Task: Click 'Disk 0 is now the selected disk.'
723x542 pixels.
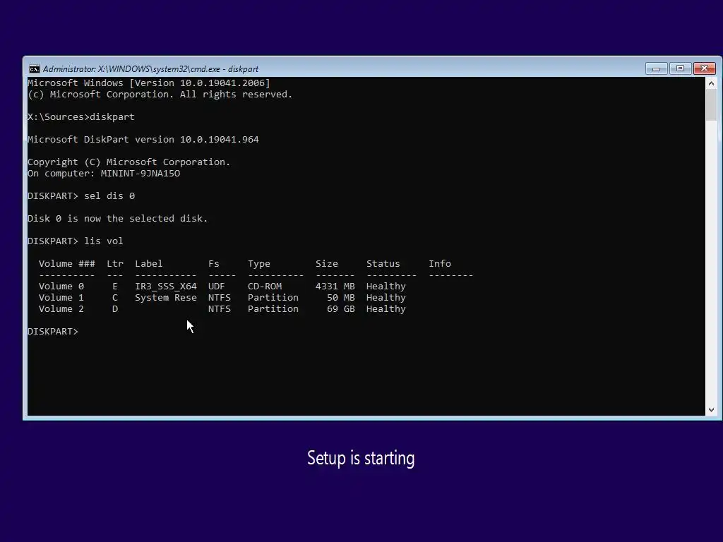Action: point(118,219)
